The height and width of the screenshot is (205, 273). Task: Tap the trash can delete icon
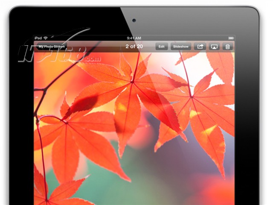[228, 47]
